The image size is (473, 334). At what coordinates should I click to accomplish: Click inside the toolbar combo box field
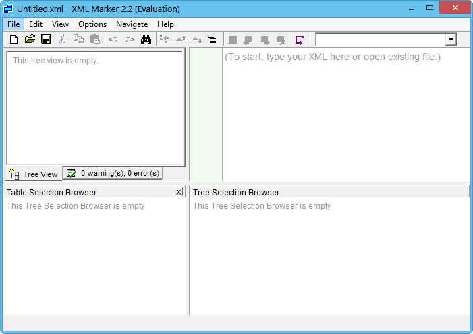click(381, 40)
